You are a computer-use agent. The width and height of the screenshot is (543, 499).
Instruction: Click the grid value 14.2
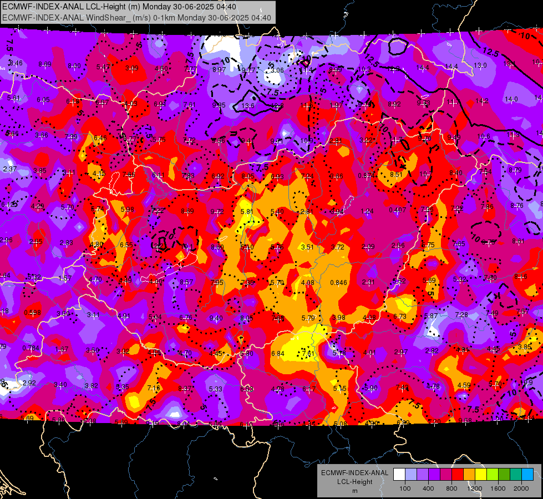tap(481, 101)
